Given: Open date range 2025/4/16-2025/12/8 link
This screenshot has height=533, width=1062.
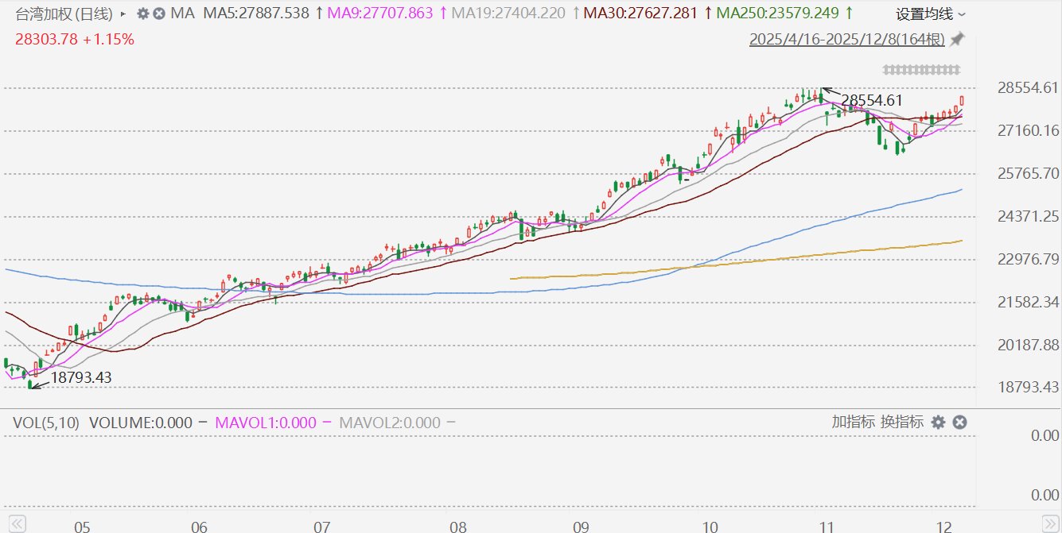Looking at the screenshot, I should 846,40.
